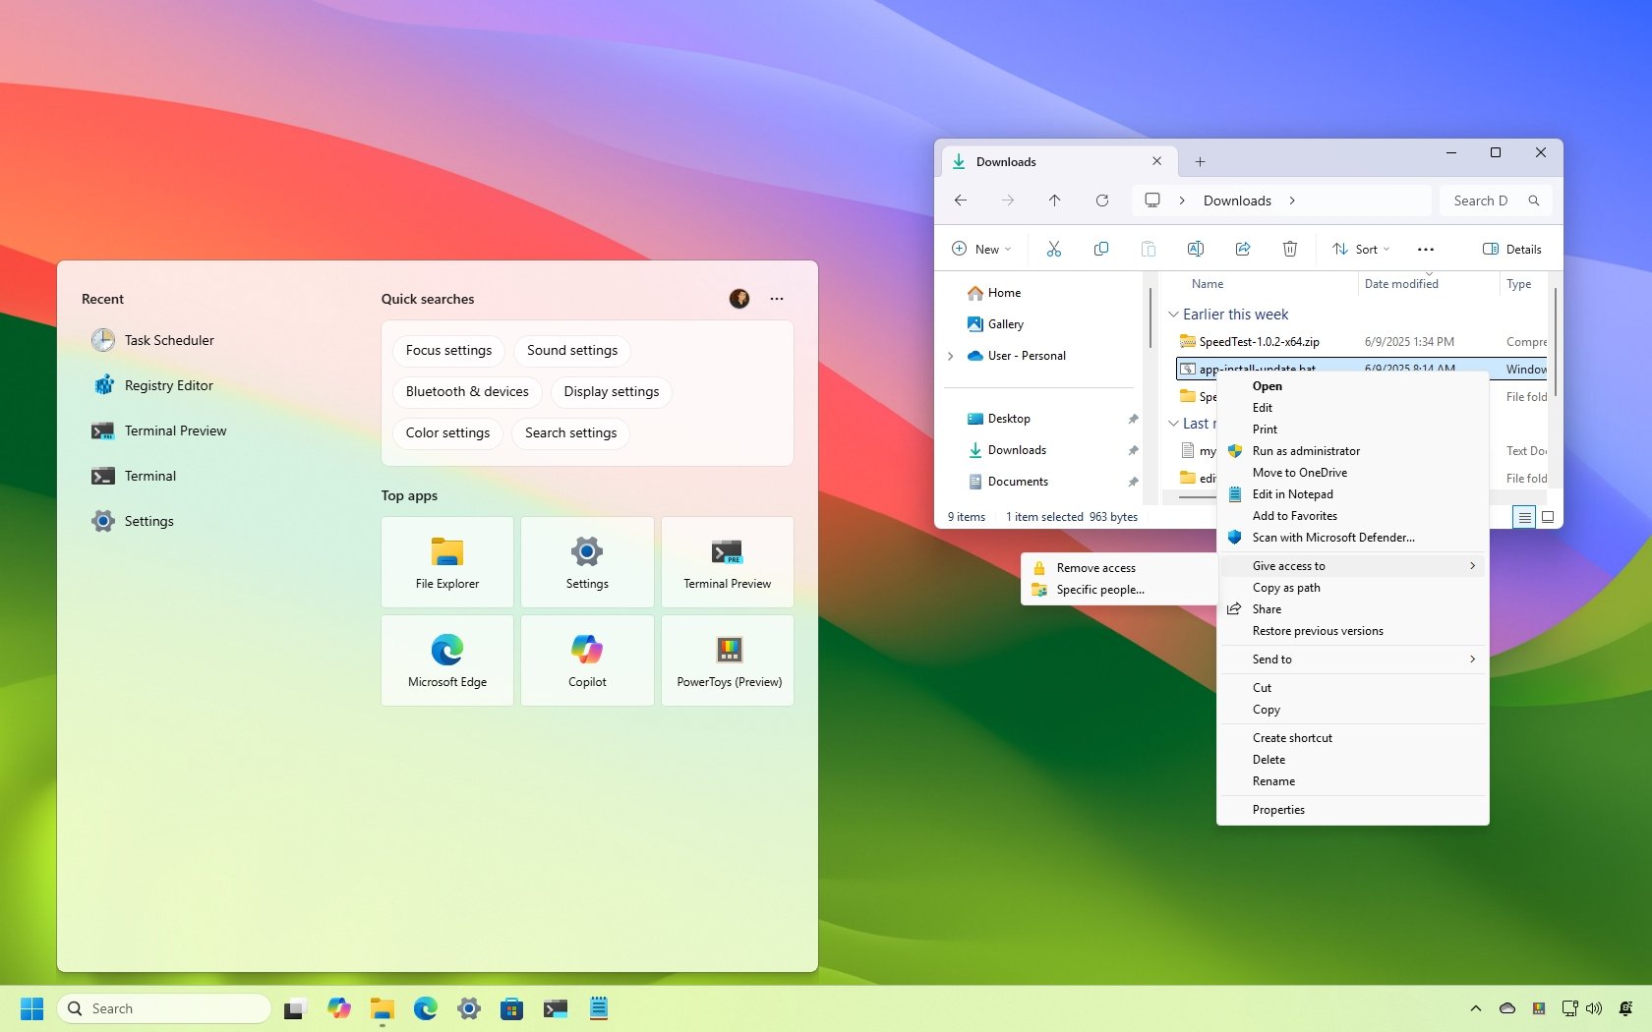Expand the User - Personal tree item
Viewport: 1652px width, 1032px height.
click(950, 356)
